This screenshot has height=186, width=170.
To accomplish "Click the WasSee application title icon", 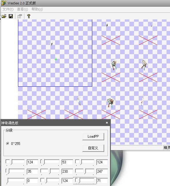I will [x=3, y=3].
